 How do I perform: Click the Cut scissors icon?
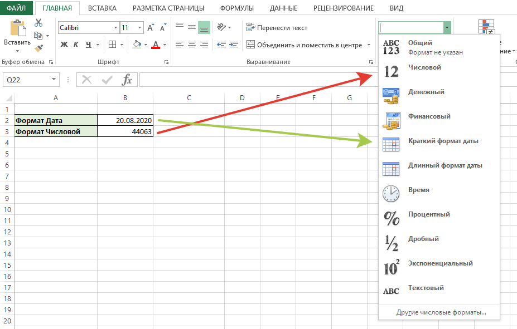[x=38, y=23]
